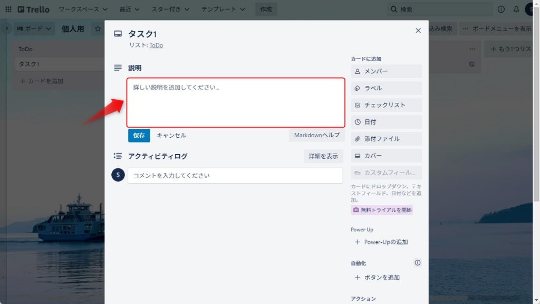Click the 作成 button
The image size is (540, 304).
pyautogui.click(x=266, y=9)
